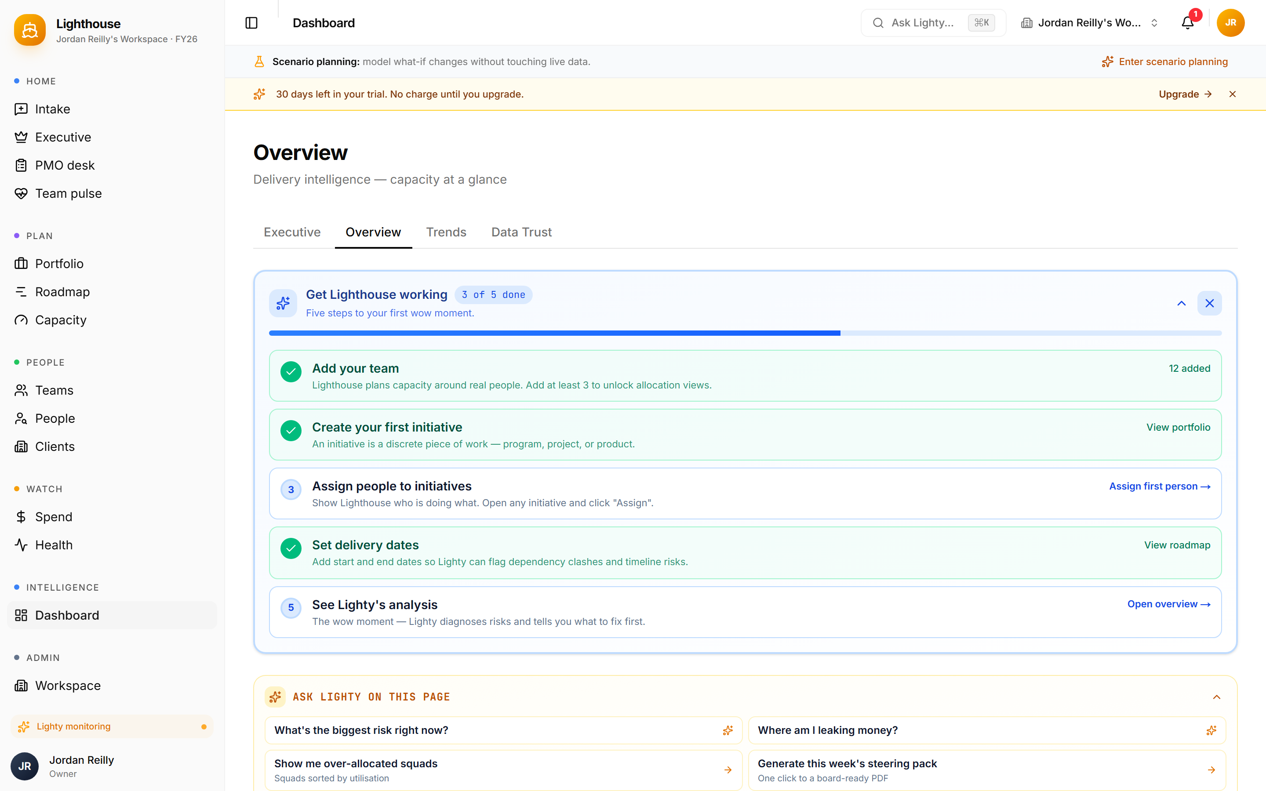
Task: Click the Capacity gauge icon
Action: 21,320
